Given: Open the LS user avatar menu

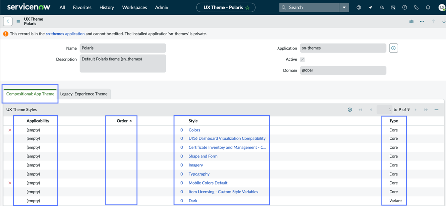Looking at the screenshot, I should (441, 8).
